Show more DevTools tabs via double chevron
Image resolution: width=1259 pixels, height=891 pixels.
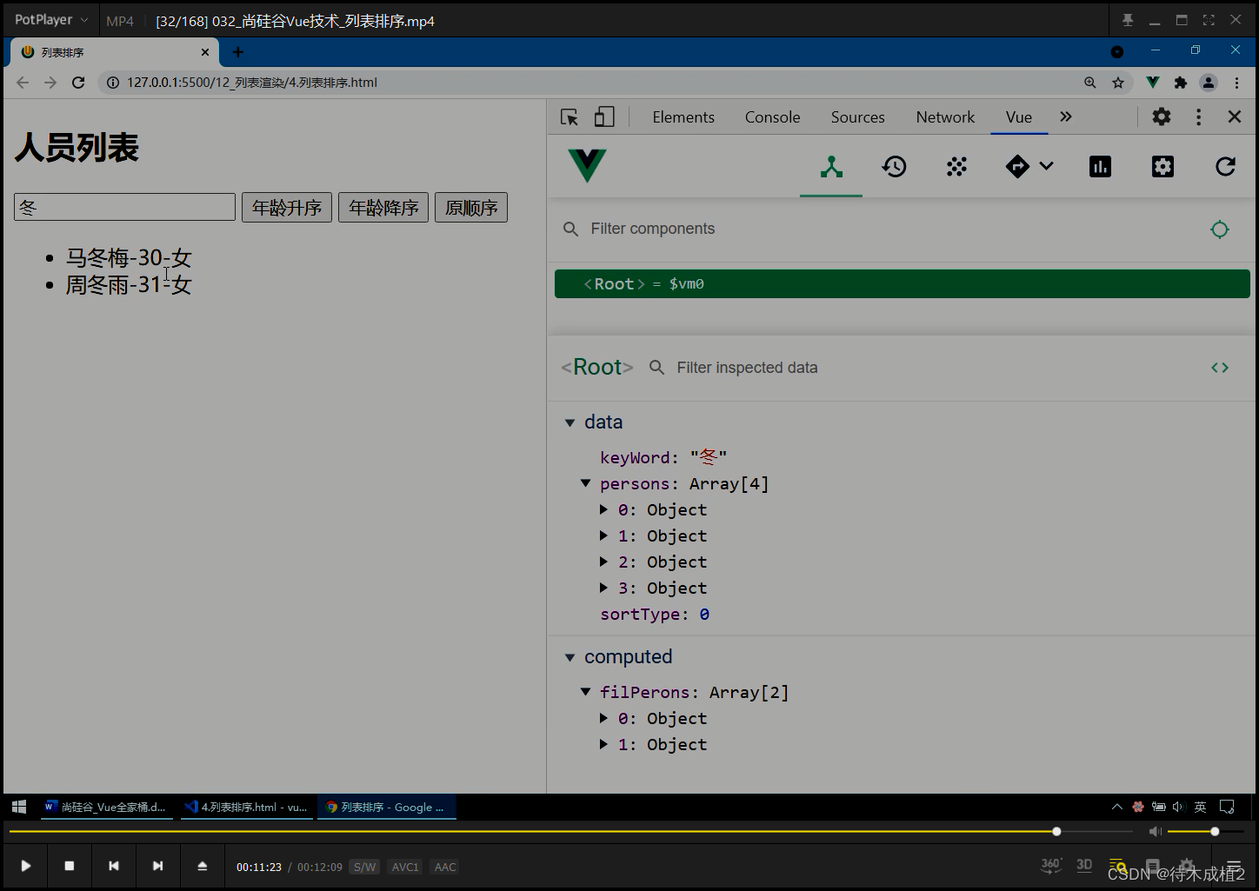(x=1066, y=116)
